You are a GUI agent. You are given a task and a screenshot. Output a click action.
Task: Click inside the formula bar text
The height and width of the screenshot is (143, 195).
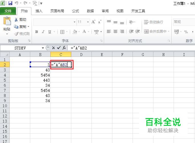coord(79,48)
